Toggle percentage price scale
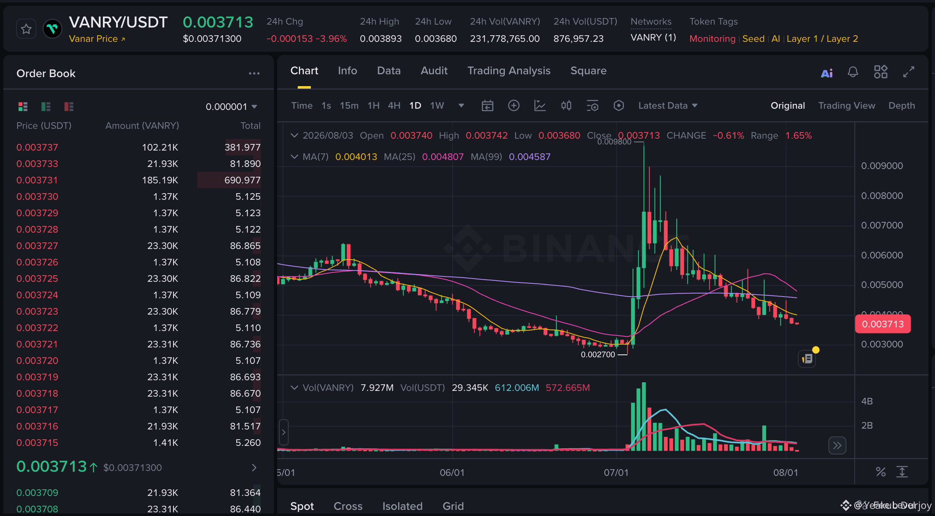935x516 pixels. [x=881, y=472]
